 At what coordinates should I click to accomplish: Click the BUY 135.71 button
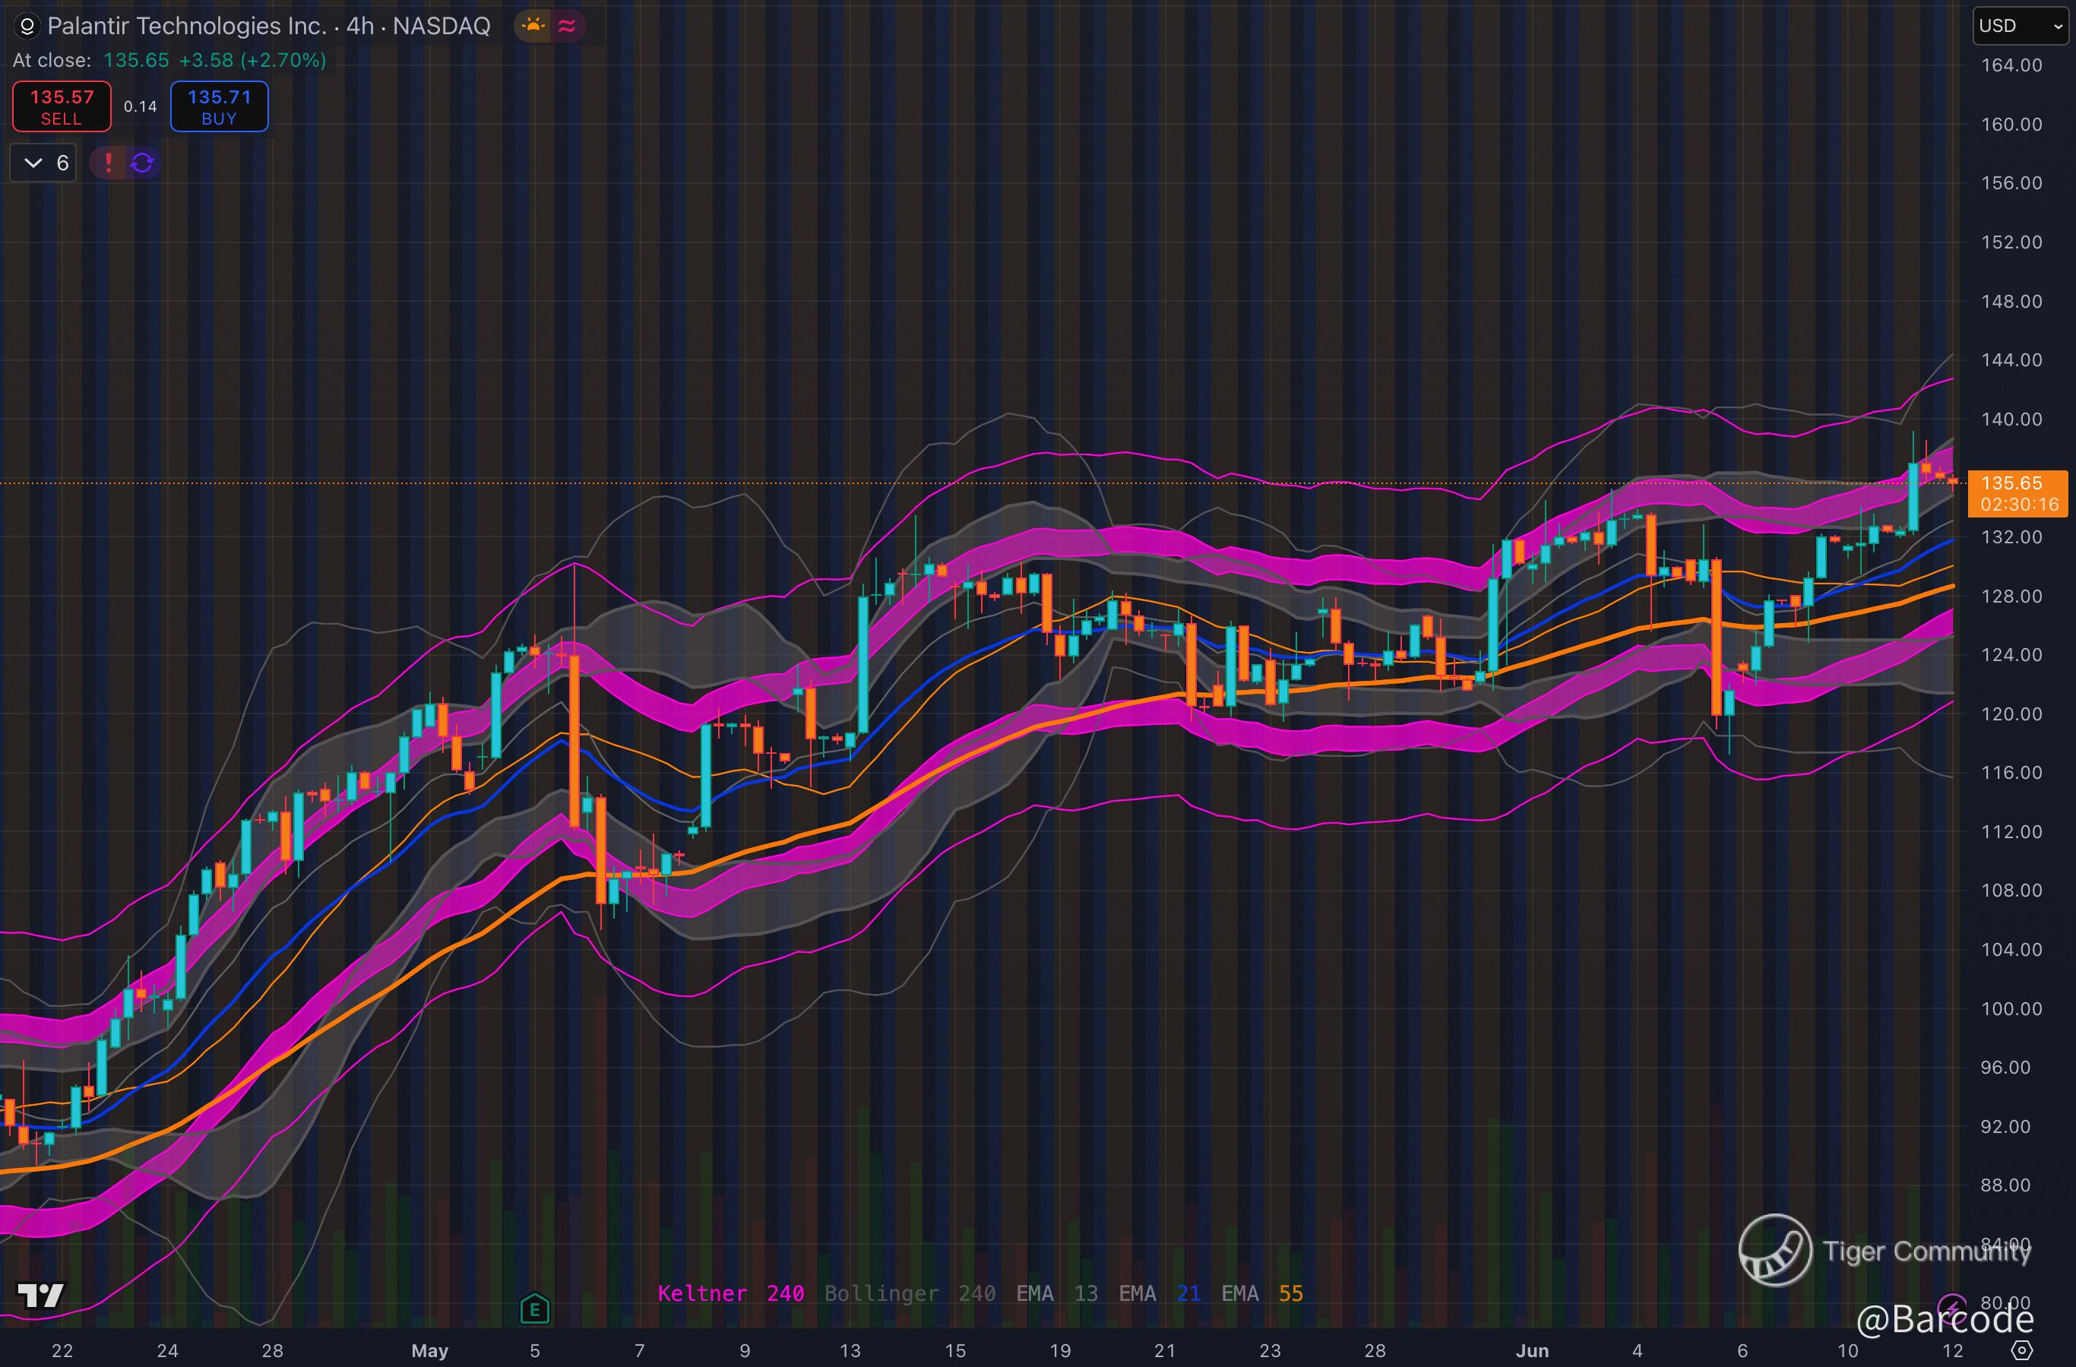point(219,106)
